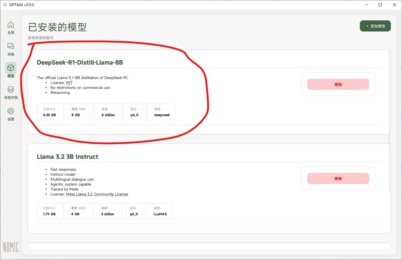402x260 pixels.
Task: Click the 已安装的模型 page title
Action: (x=57, y=27)
